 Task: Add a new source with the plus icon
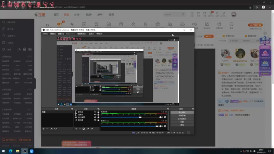tap(76, 129)
